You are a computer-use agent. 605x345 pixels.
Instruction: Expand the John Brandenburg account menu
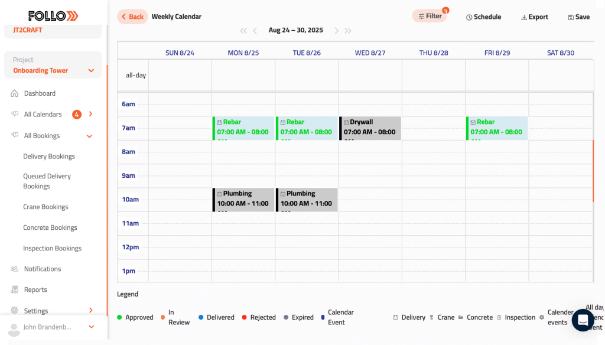click(x=92, y=327)
